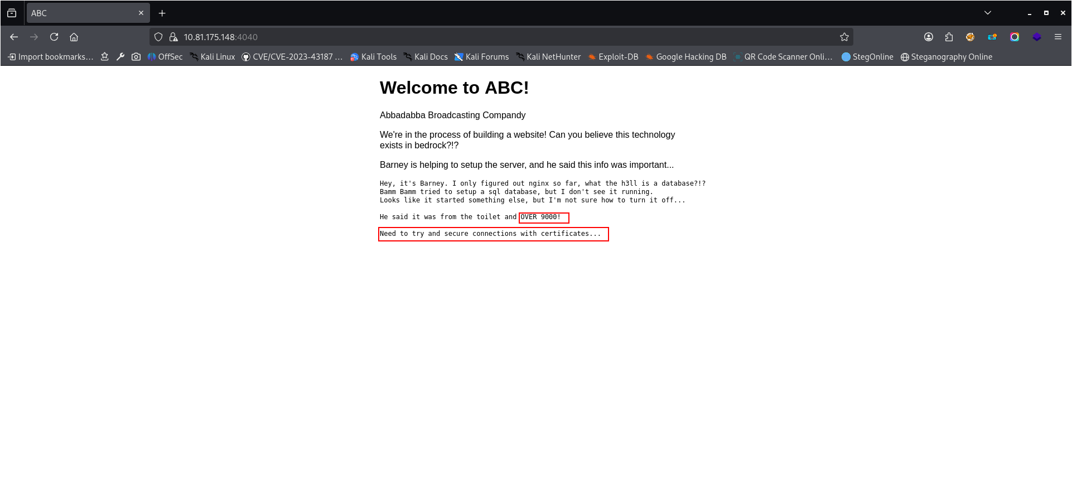Reload the current page
Viewport: 1072px width, 479px height.
(54, 37)
